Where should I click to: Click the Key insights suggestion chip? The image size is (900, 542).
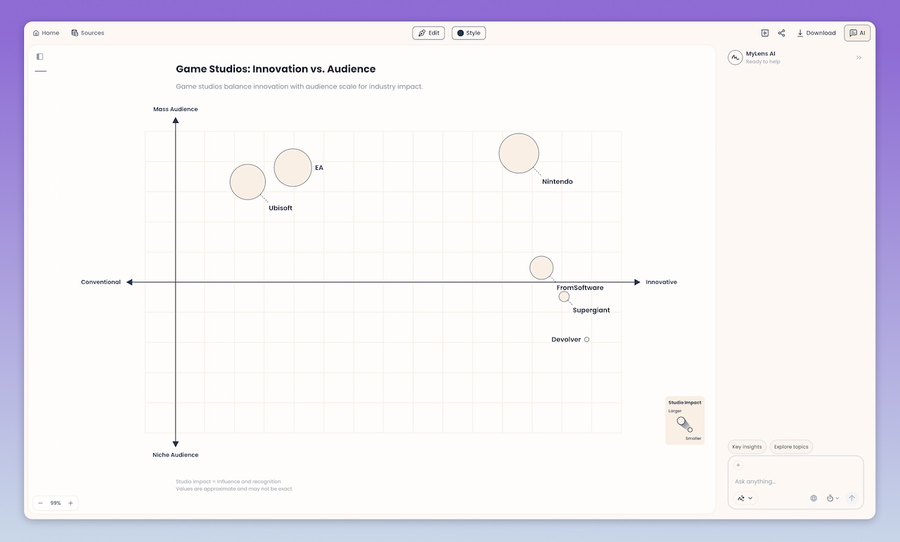click(747, 447)
